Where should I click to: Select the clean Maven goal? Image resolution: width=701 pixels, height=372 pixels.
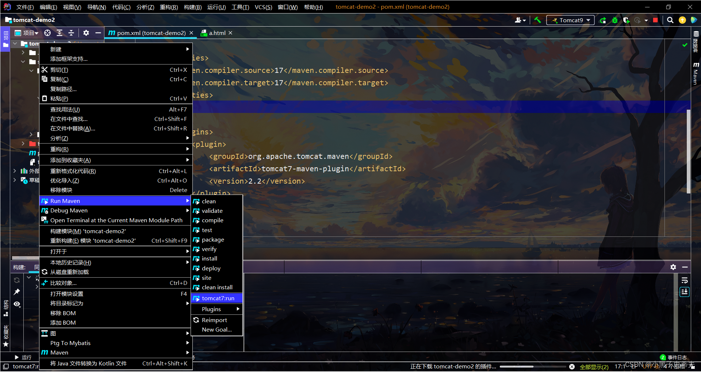click(217, 201)
